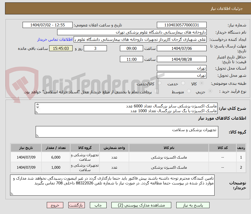Click the چاپ button to print
Image resolution: width=251 pixels, height=214 pixels.
(98, 205)
